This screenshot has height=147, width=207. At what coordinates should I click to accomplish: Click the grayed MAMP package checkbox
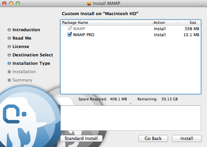tap(70, 28)
